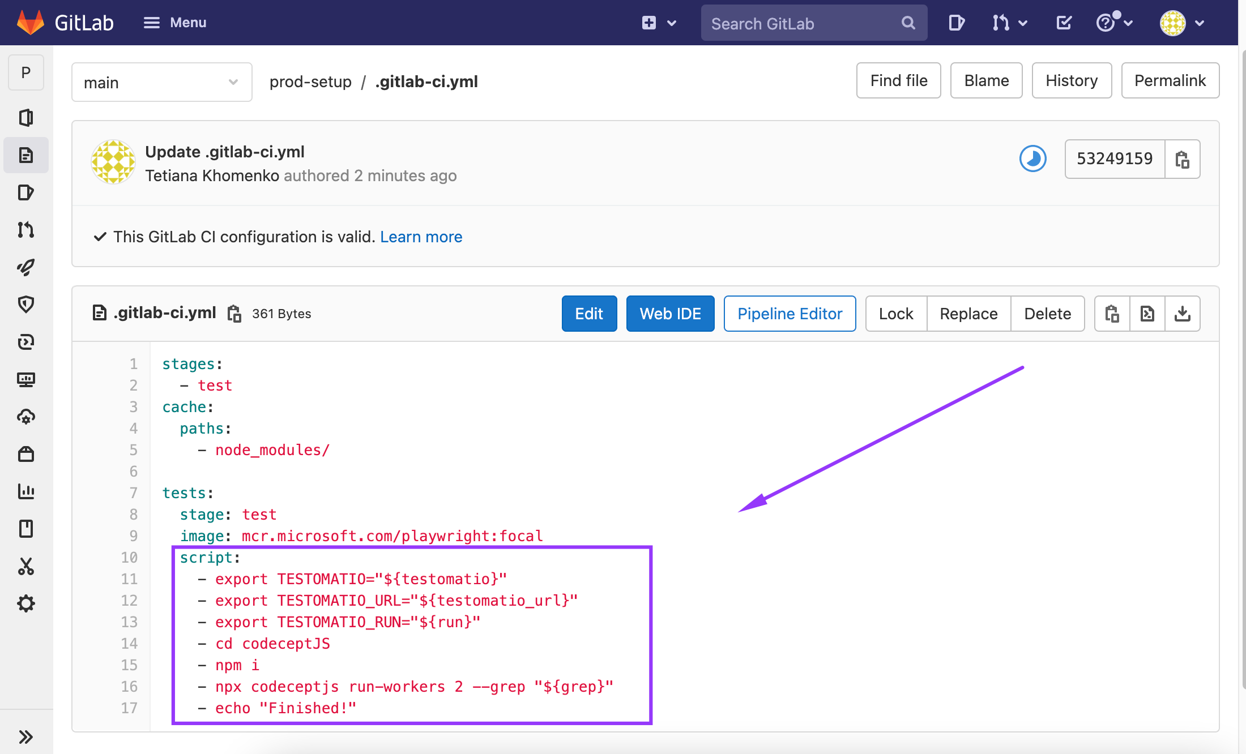Click the Blame button
Viewport: 1246px width, 754px height.
click(986, 81)
